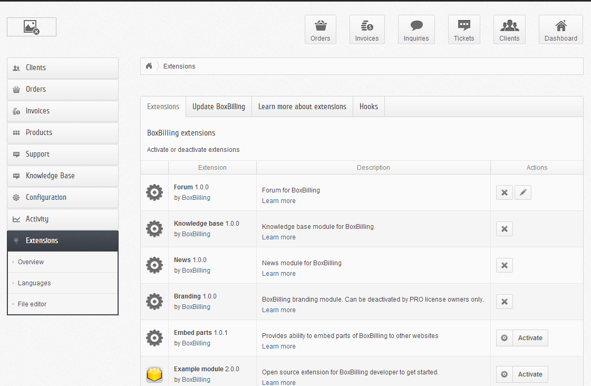591x386 pixels.
Task: Edit Forum extension settings with pencil icon
Action: tap(522, 192)
